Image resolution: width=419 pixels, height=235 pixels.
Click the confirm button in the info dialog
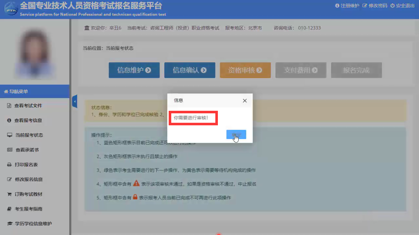[x=236, y=134]
